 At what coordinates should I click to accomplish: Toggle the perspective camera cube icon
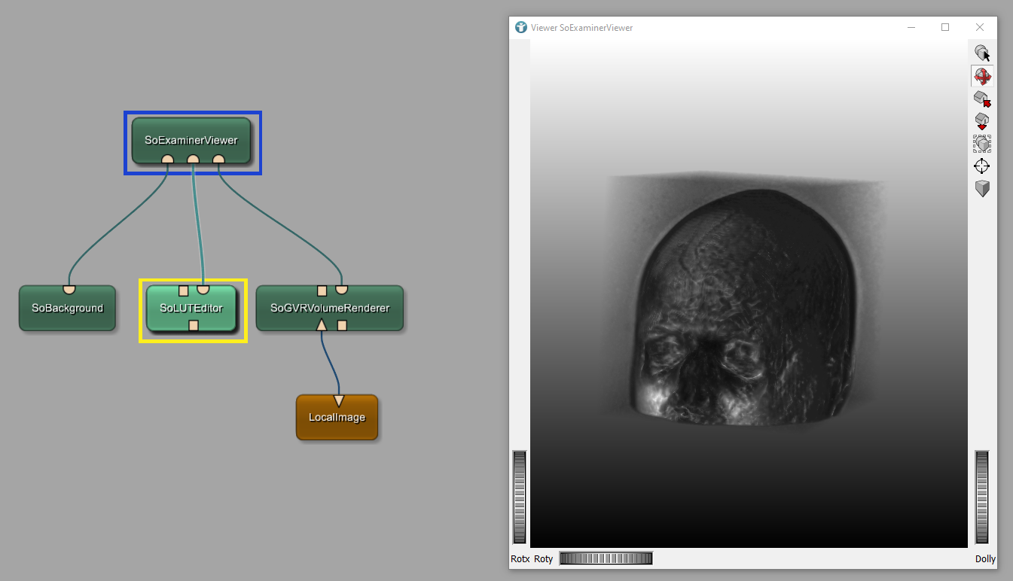pos(981,189)
